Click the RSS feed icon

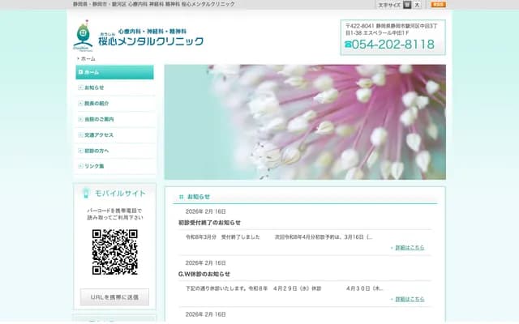click(438, 5)
